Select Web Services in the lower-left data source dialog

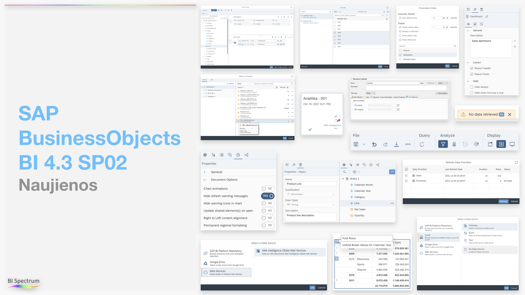(x=226, y=272)
